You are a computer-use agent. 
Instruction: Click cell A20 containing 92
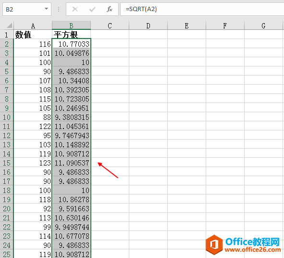point(33,208)
